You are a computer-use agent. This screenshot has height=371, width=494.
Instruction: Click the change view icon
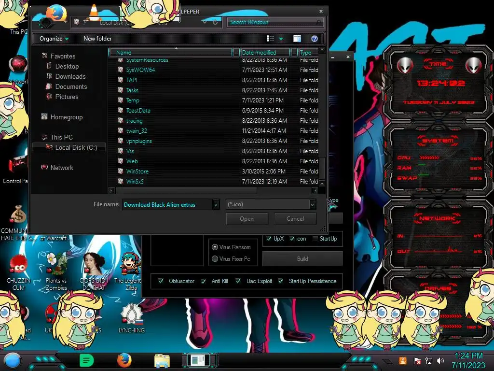[x=270, y=39]
